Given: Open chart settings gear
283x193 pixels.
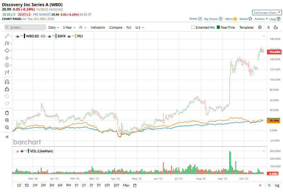Looking at the screenshot, I should point(260,27).
